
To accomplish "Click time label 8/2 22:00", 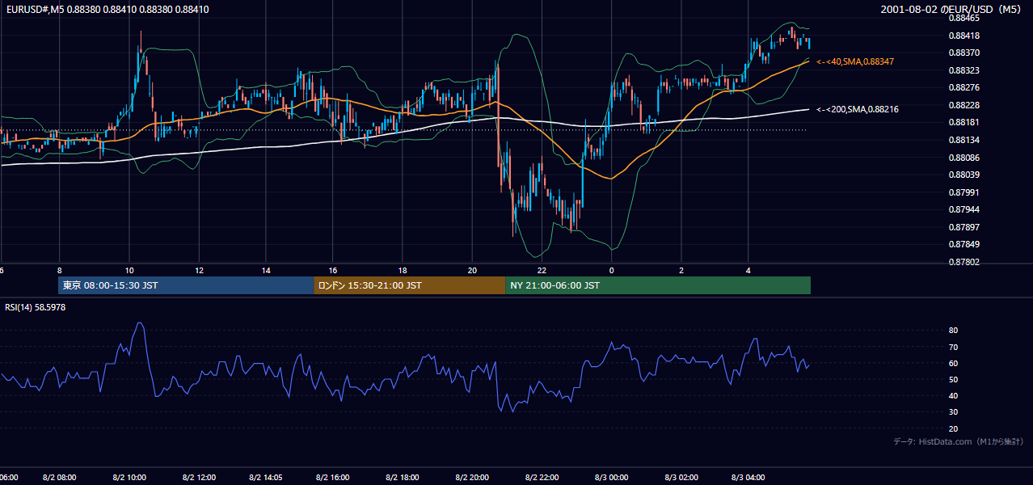I will click(542, 477).
